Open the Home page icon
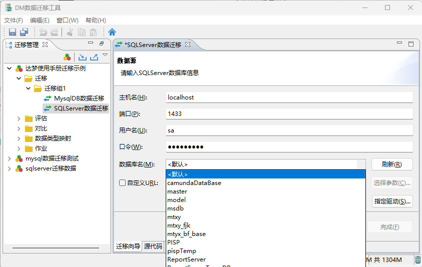The width and height of the screenshot is (422, 267). (x=112, y=32)
